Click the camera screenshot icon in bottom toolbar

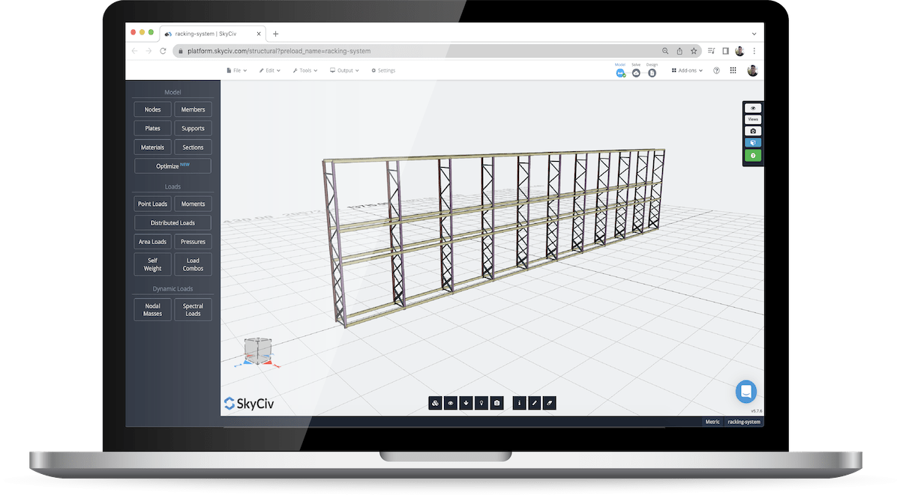(496, 403)
